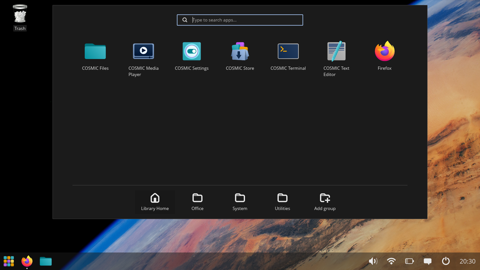
Task: Launch COSMIC Media Player
Action: [143, 51]
